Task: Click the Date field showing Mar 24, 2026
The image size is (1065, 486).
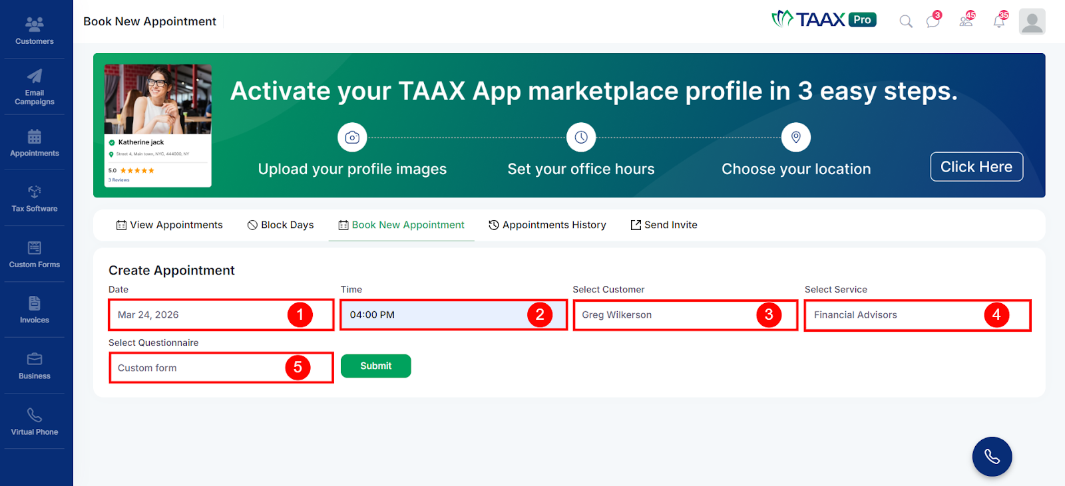Action: tap(221, 315)
